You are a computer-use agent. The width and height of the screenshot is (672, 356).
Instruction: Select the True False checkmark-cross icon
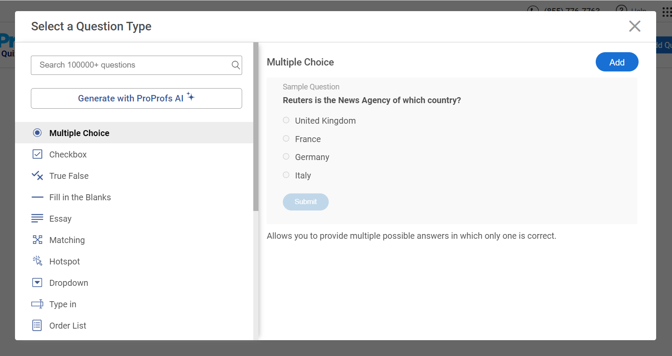37,175
